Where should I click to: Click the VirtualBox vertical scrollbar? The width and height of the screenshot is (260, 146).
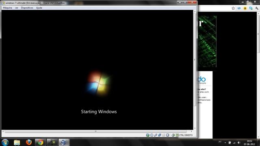coord(195,70)
